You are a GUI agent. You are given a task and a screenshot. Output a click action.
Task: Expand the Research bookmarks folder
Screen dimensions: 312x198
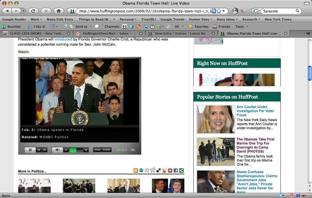click(x=251, y=19)
